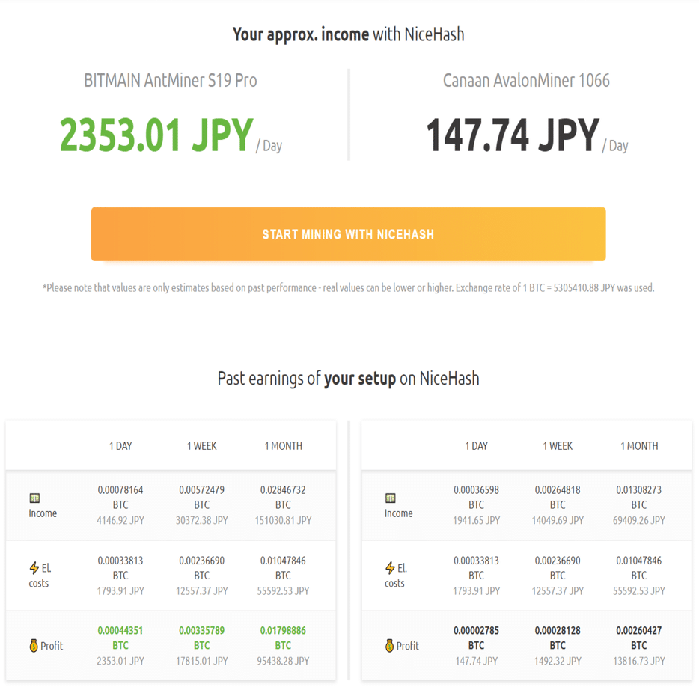The image size is (699, 699).
Task: Select the 1 WEEK column header in AntMiner table
Action: click(201, 445)
